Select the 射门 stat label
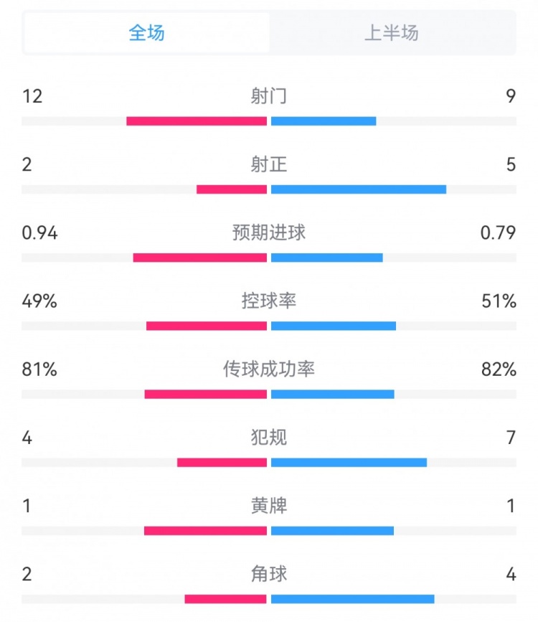Image resolution: width=538 pixels, height=622 pixels. click(x=268, y=96)
